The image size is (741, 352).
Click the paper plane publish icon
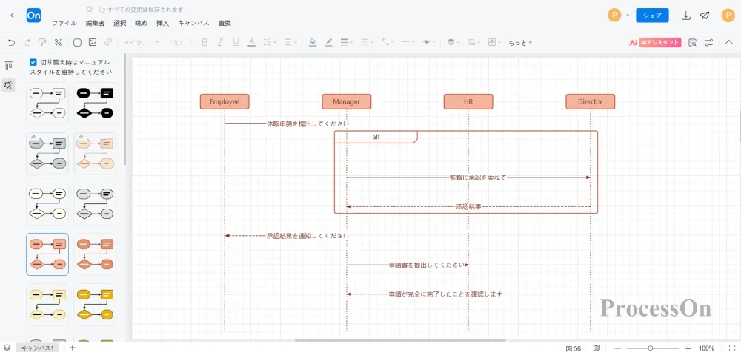pyautogui.click(x=704, y=16)
